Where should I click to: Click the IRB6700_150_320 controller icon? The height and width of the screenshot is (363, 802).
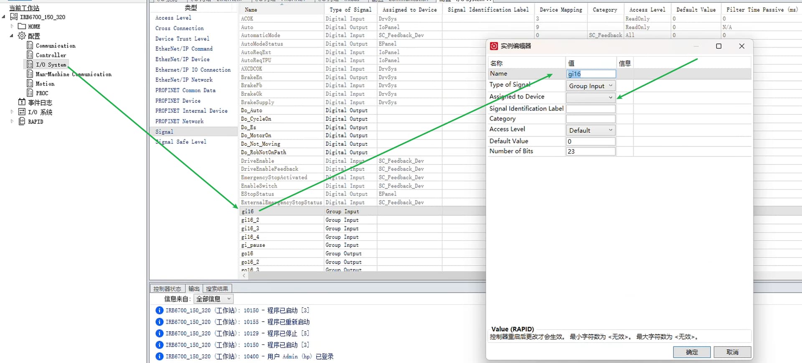(x=14, y=17)
